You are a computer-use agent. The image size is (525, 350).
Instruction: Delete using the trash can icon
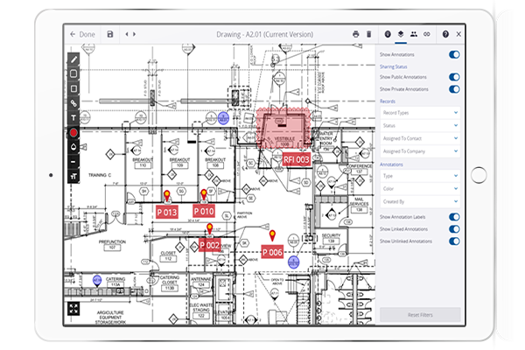click(368, 34)
